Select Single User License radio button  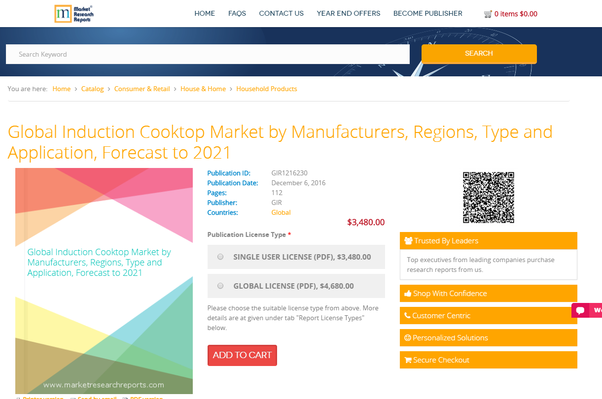220,257
